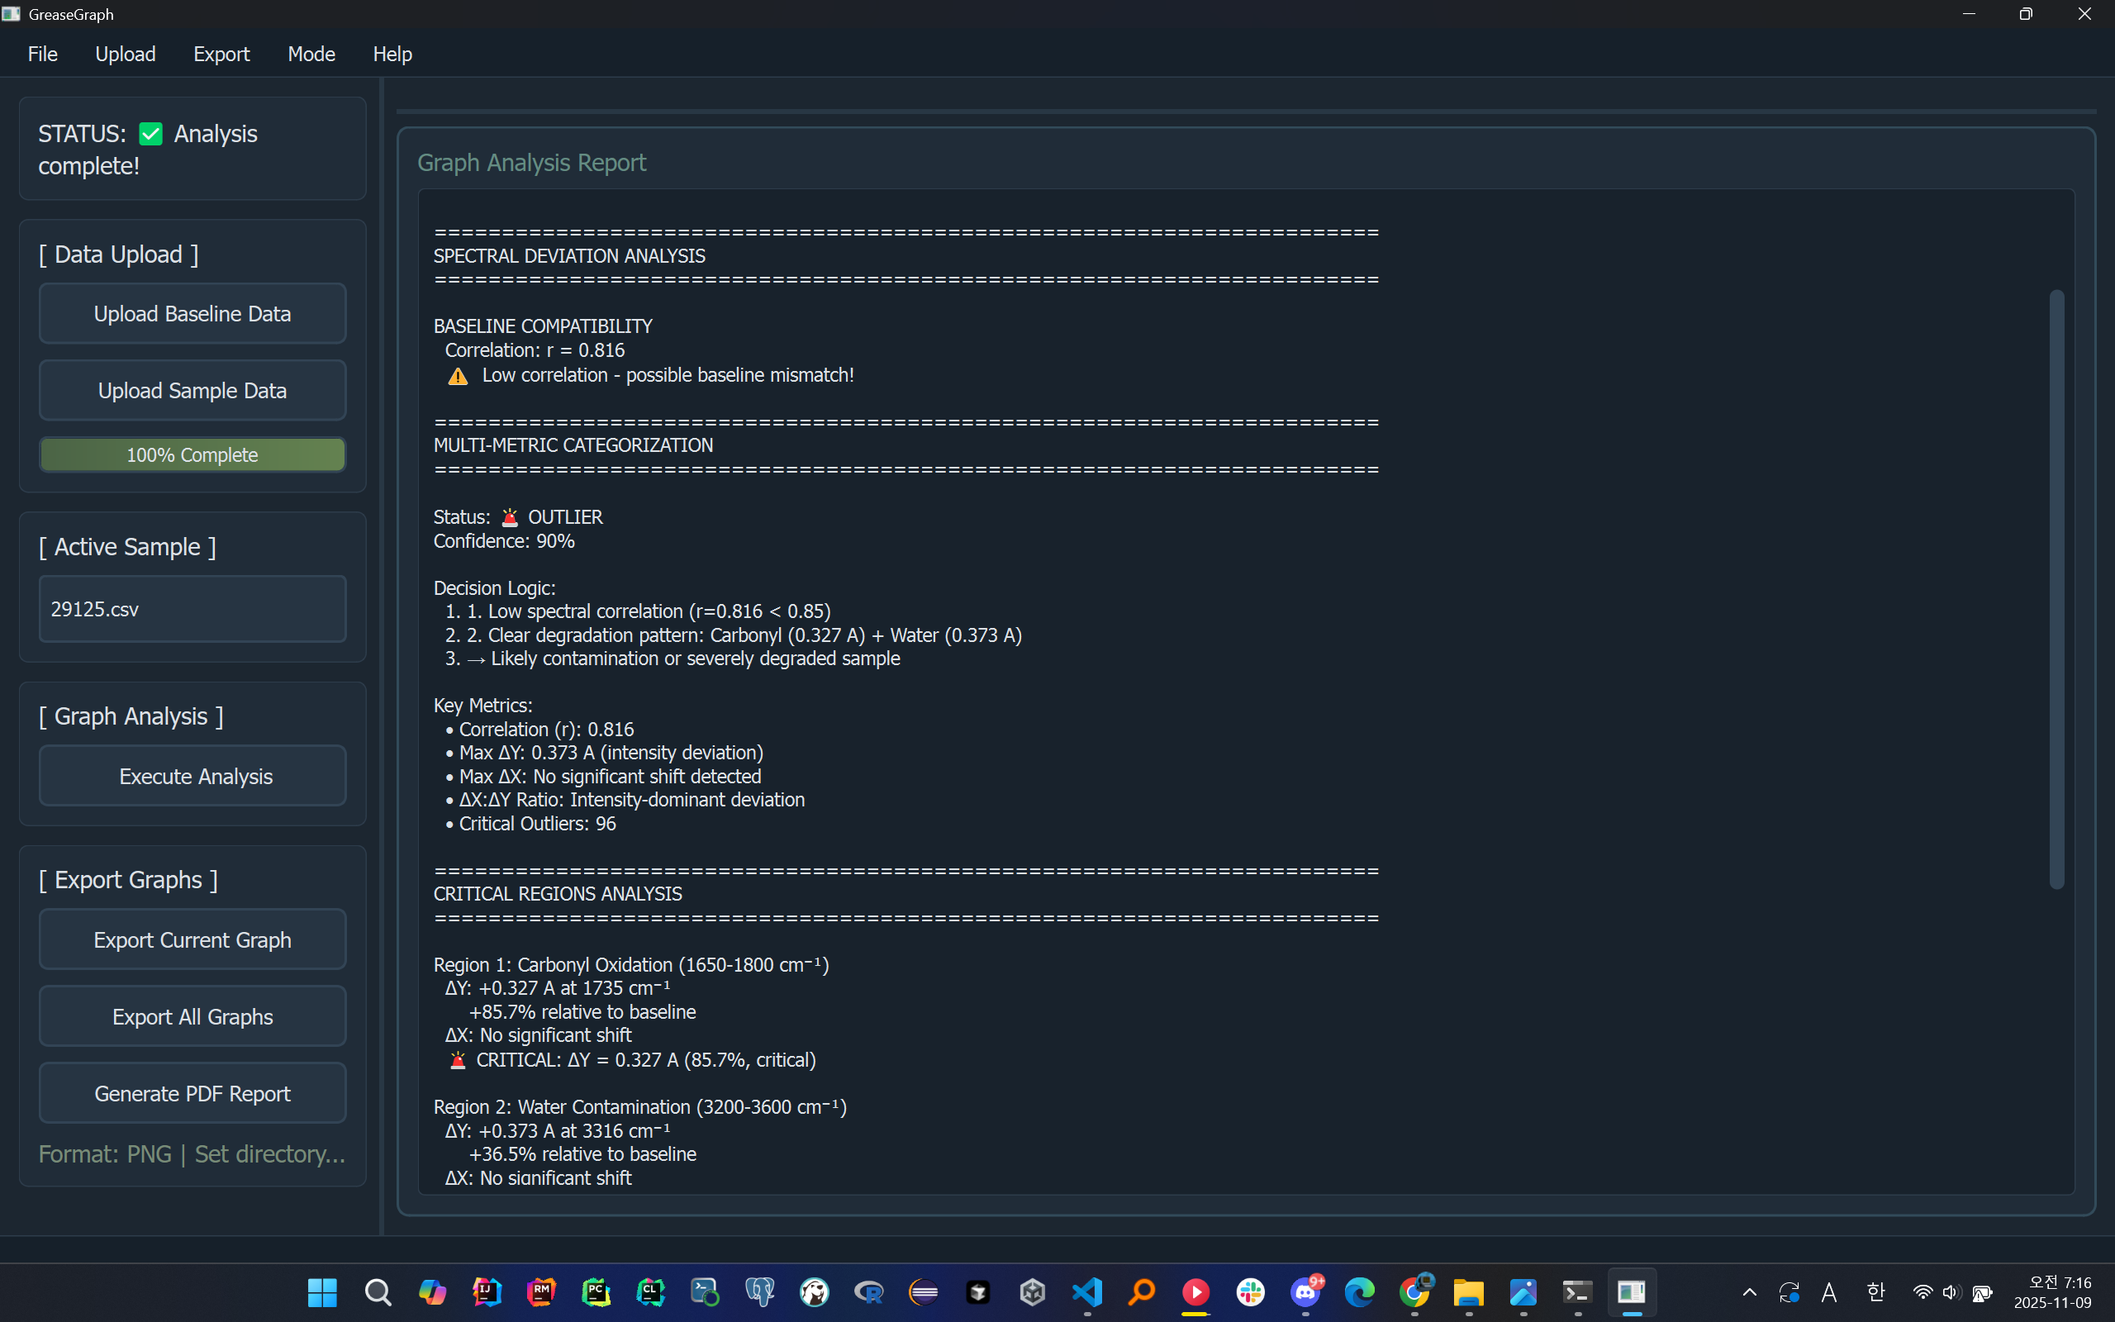Viewport: 2115px width, 1322px height.
Task: Click the GreaseGraph taskbar icon
Action: tap(1632, 1292)
